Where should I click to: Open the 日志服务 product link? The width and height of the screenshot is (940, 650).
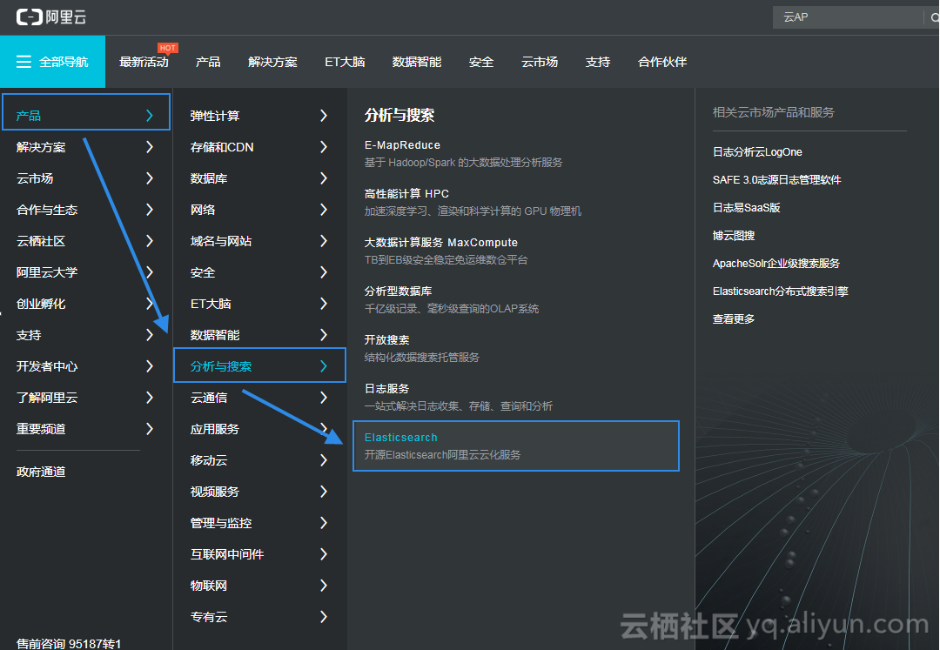(x=386, y=389)
